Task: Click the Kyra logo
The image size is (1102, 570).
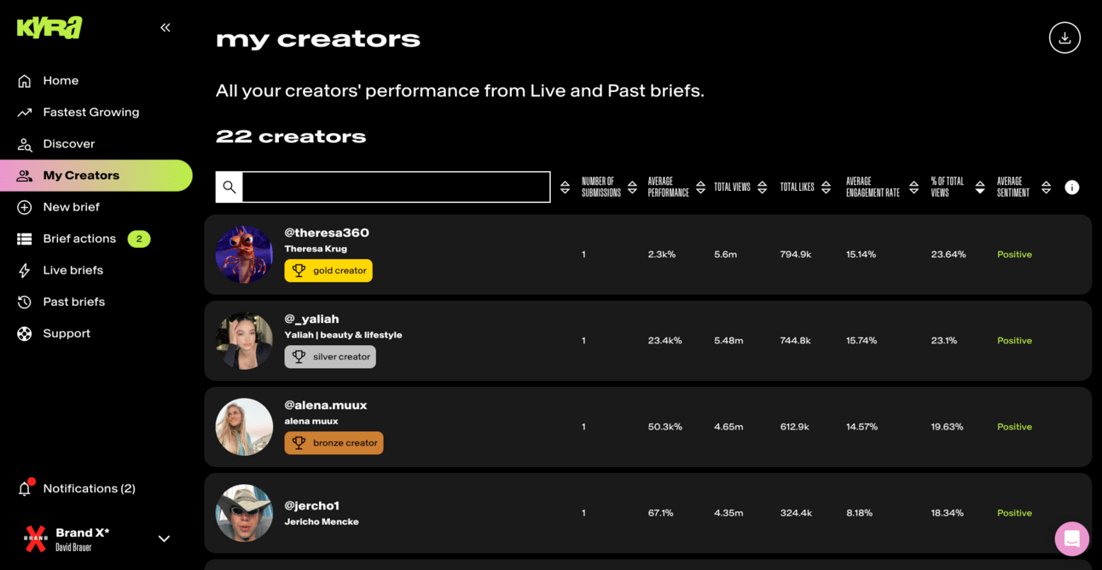Action: pos(49,27)
